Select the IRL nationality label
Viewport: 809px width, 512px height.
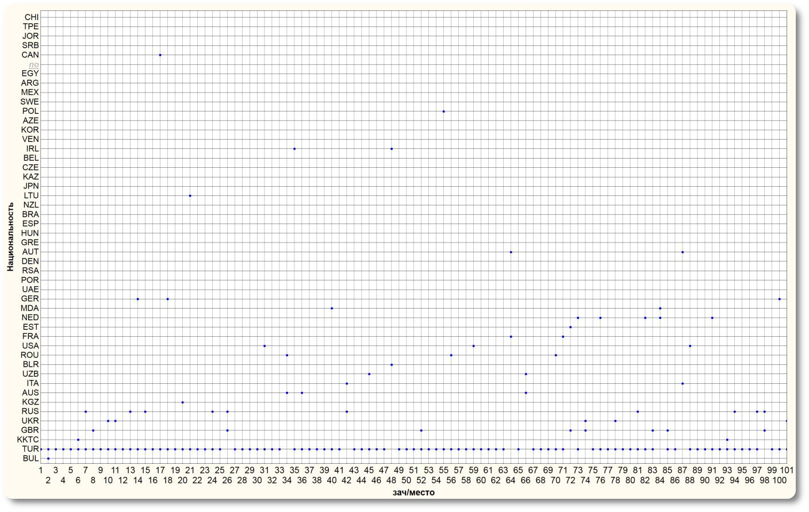[33, 148]
